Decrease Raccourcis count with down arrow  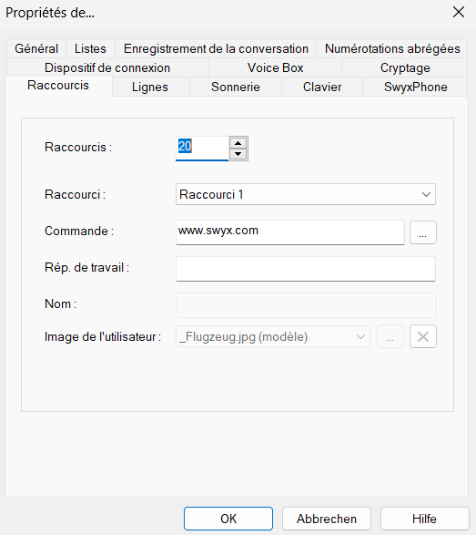pos(238,154)
